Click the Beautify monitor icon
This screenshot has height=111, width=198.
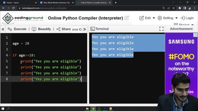coord(34,29)
